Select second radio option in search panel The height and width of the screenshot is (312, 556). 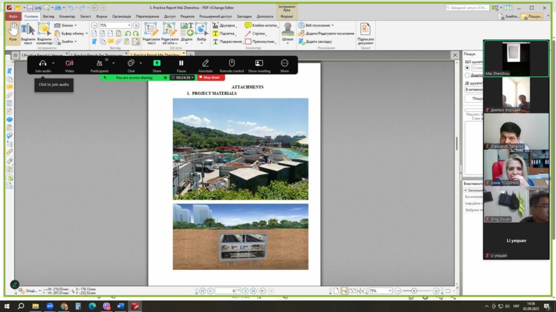tap(467, 75)
